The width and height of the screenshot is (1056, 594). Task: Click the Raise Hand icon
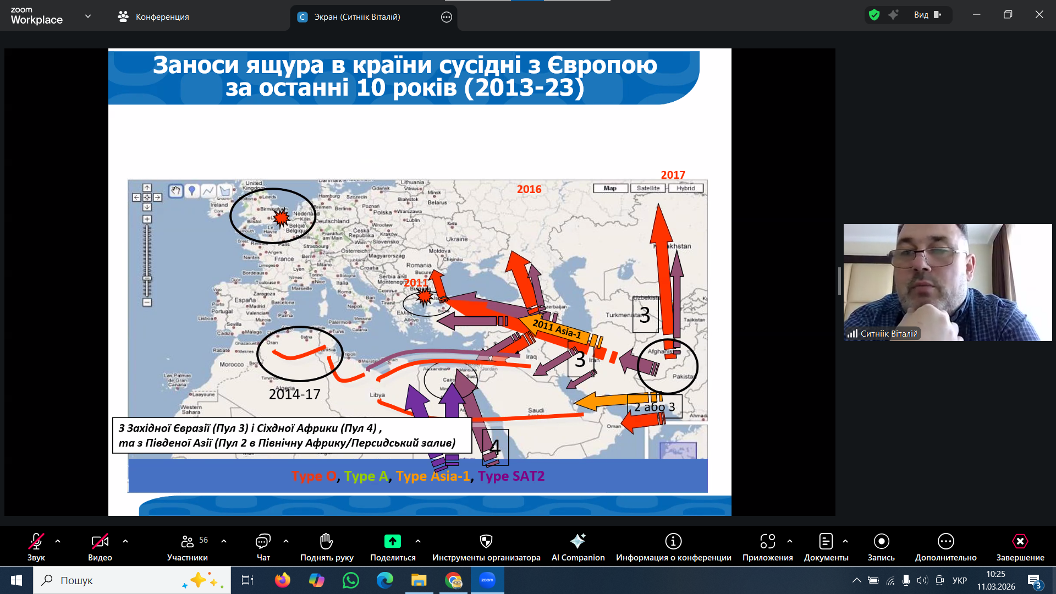click(x=327, y=542)
